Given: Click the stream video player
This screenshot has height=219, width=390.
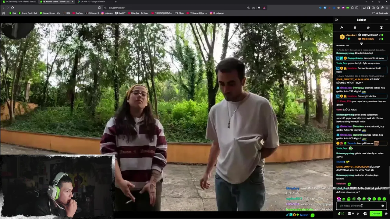Looking at the screenshot, I should (166, 117).
